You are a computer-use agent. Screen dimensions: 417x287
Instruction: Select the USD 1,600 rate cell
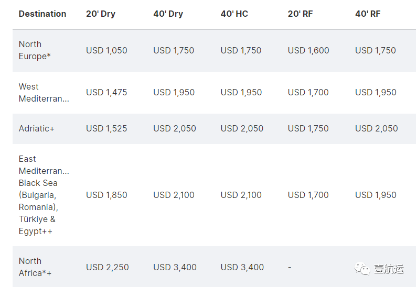point(308,50)
